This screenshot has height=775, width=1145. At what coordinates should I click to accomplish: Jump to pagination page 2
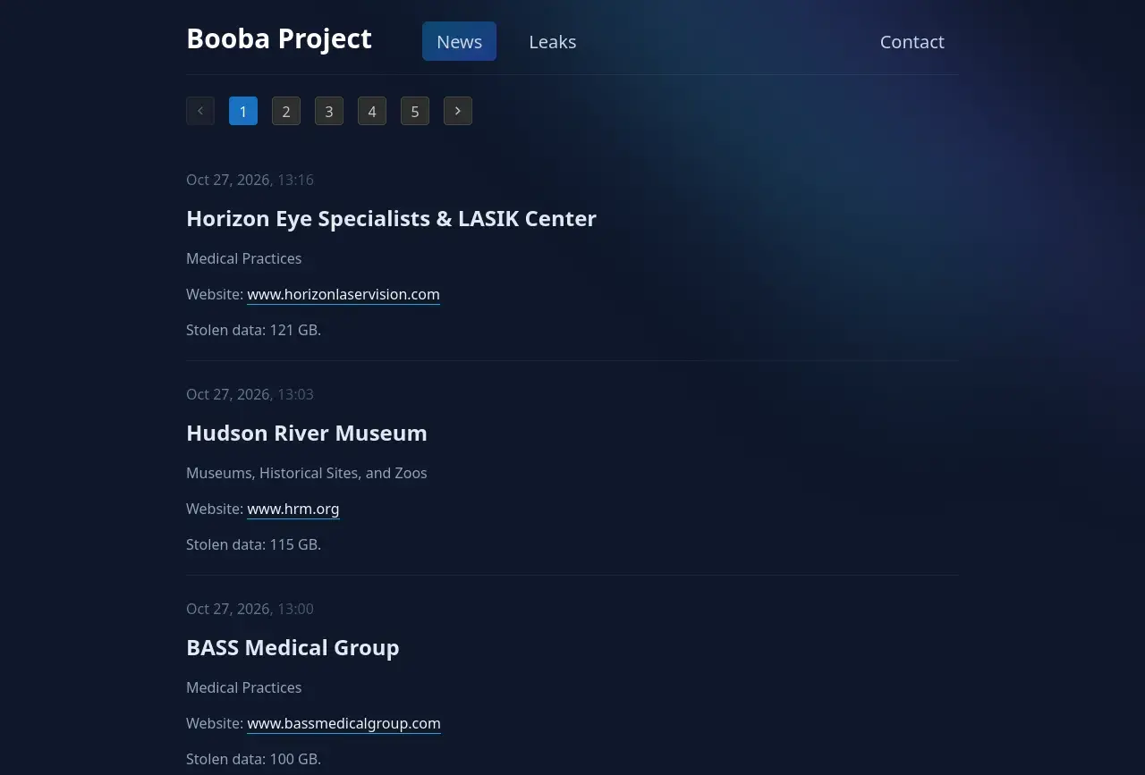coord(286,111)
